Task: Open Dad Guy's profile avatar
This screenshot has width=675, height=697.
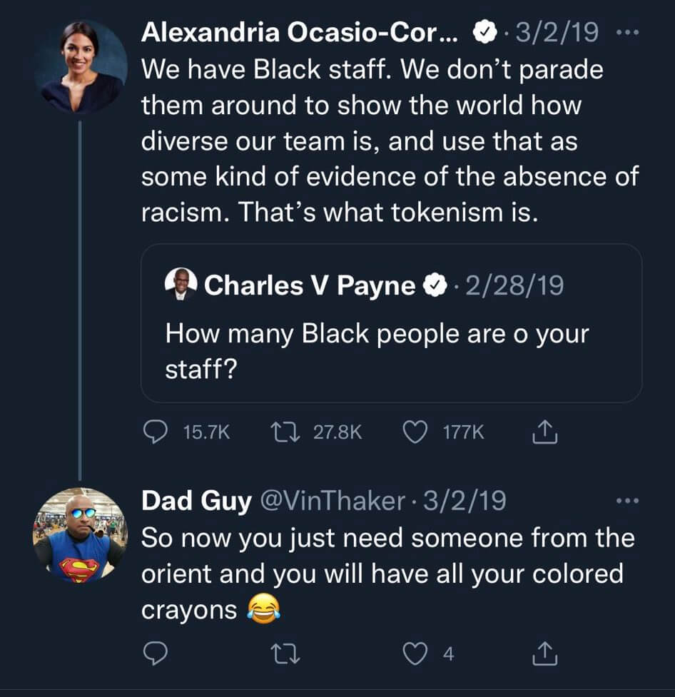Action: coord(80,535)
